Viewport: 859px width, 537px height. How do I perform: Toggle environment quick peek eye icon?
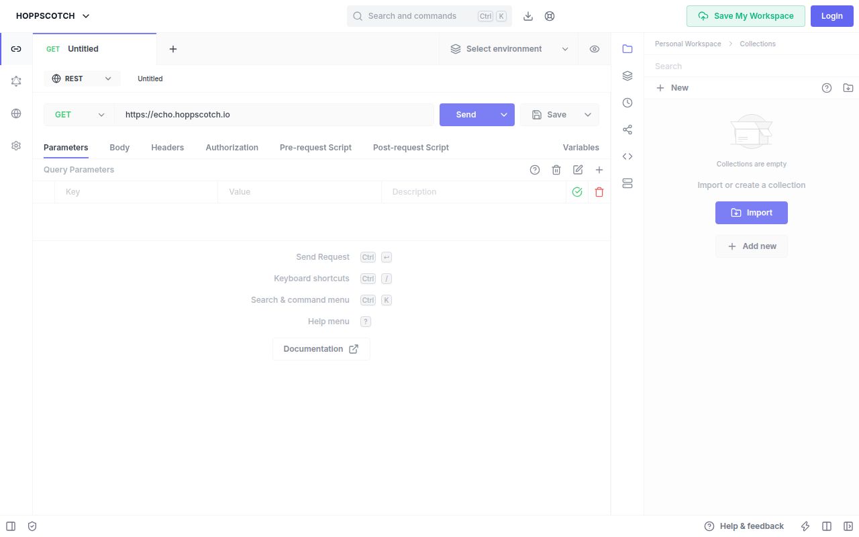coord(595,49)
